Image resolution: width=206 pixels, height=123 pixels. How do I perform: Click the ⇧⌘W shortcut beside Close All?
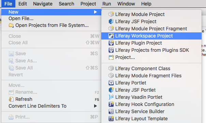(x=92, y=43)
